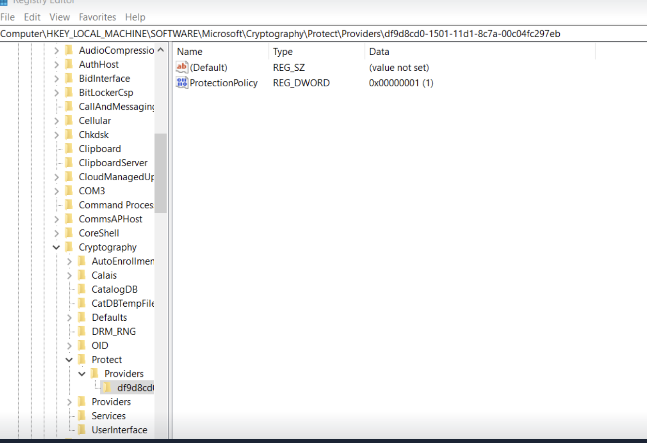
Task: Expand the Calais key
Action: point(69,275)
